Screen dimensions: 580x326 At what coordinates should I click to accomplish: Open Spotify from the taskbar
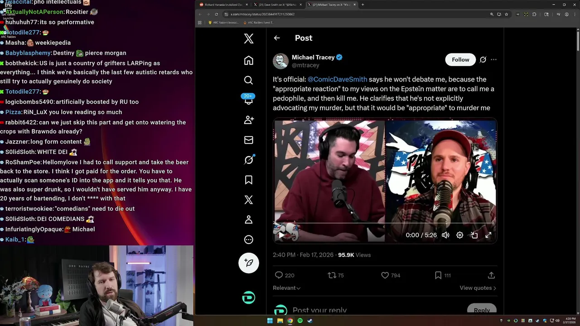300,321
